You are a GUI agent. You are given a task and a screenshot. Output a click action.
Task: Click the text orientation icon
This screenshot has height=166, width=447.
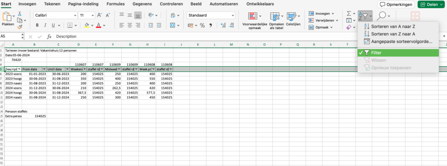click(151, 15)
